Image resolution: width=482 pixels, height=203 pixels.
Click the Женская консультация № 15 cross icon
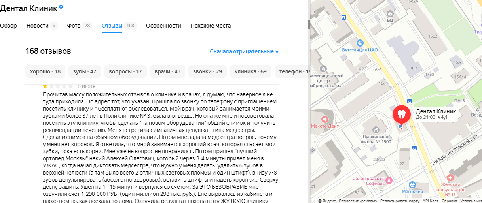450,178
